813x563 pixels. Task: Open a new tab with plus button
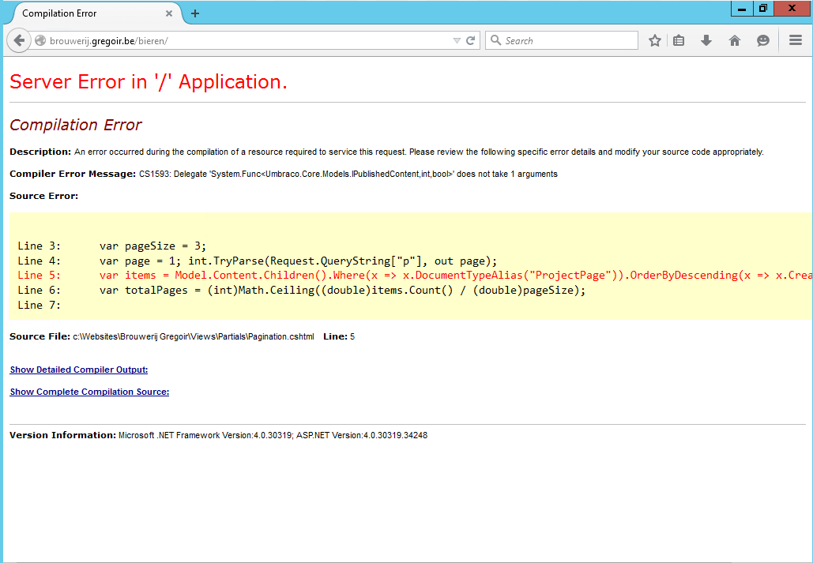coord(195,13)
